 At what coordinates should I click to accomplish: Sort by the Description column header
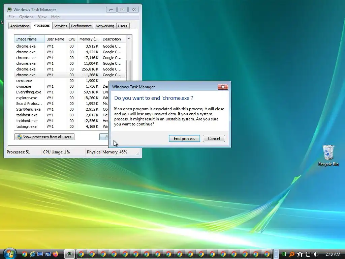pyautogui.click(x=113, y=39)
